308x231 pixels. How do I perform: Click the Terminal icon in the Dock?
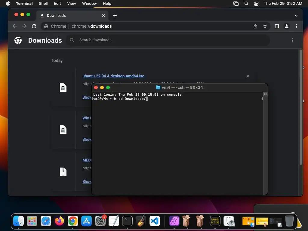pyautogui.click(x=127, y=221)
